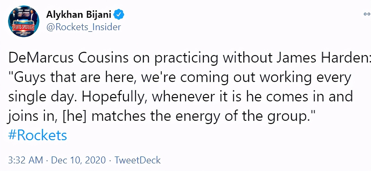Click the Dec 10, 2020 date

tap(78, 160)
